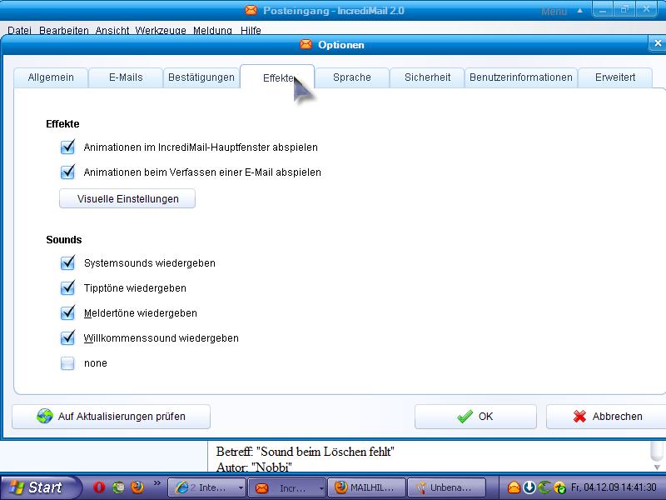This screenshot has width=666, height=500.
Task: Click the message pane scrollbar
Action: pos(657,451)
